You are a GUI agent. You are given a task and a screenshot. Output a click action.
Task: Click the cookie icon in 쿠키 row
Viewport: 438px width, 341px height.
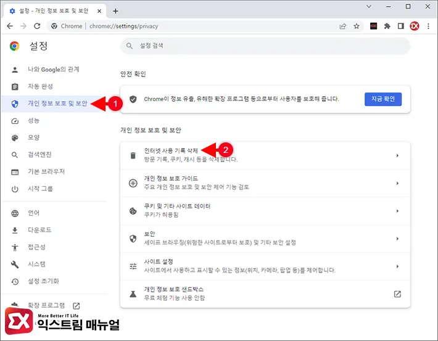click(x=133, y=211)
